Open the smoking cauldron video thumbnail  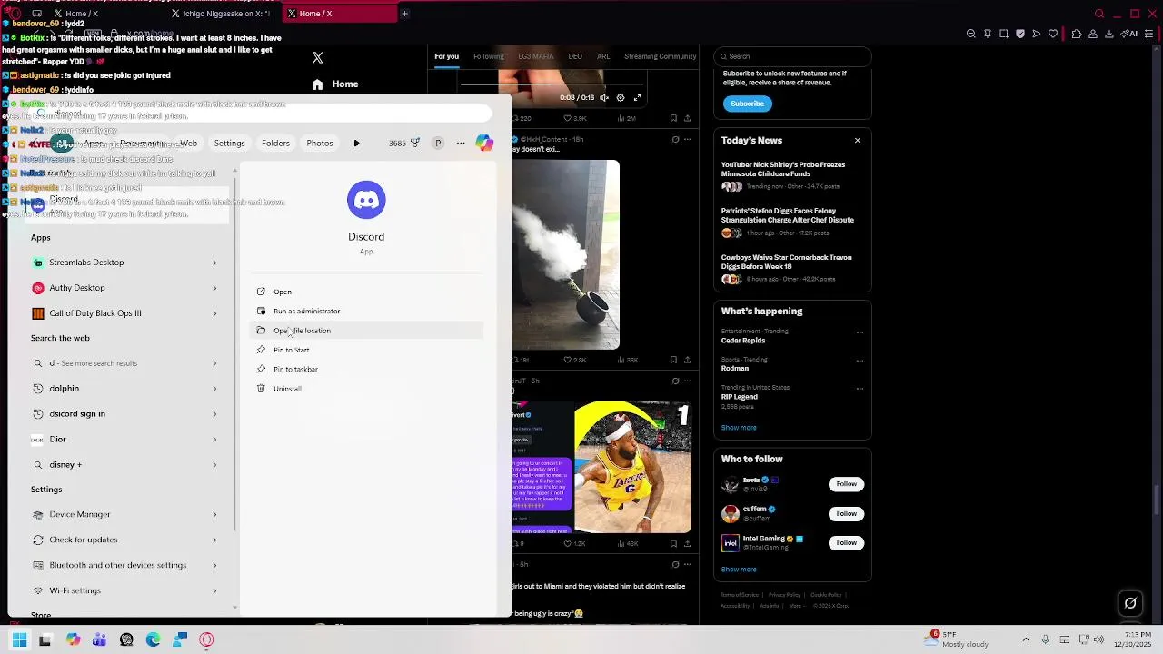[565, 255]
